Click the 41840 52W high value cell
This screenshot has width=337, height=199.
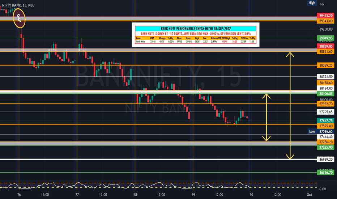point(225,42)
